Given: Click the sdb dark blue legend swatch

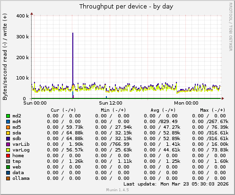Looking at the screenshot, I should (x=8, y=139).
